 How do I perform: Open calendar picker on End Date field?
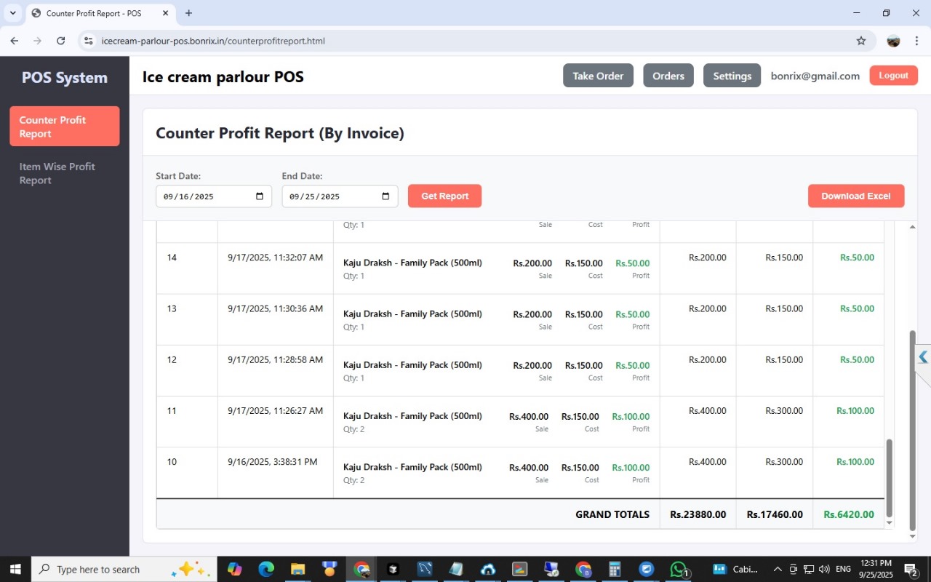click(385, 196)
